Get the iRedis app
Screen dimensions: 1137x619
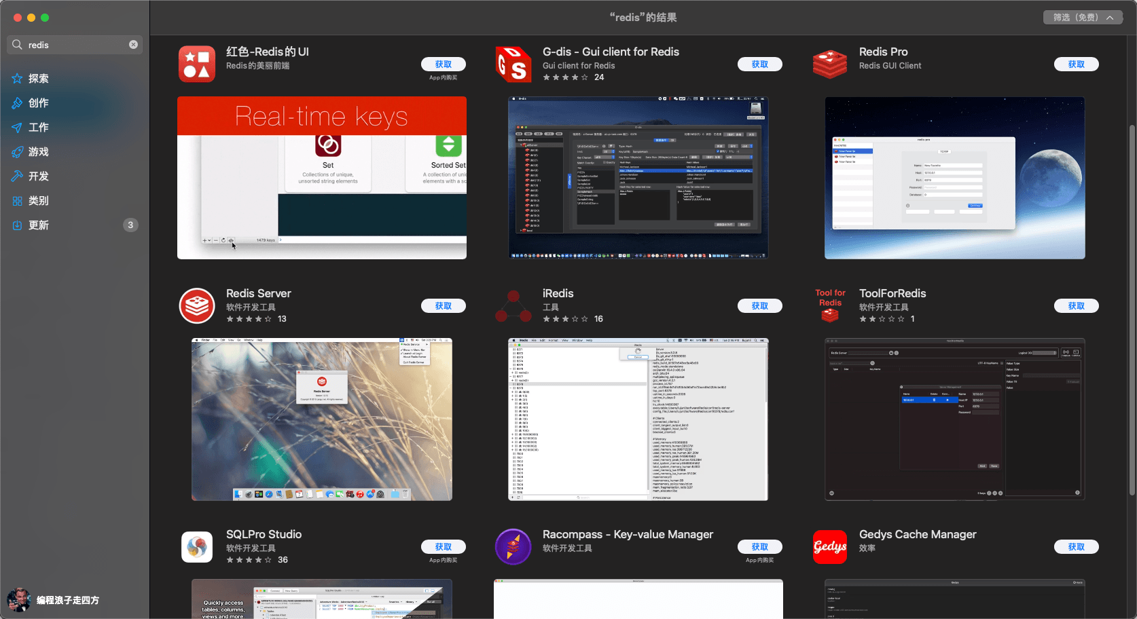760,306
